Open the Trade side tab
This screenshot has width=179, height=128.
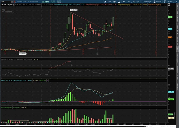point(177,7)
